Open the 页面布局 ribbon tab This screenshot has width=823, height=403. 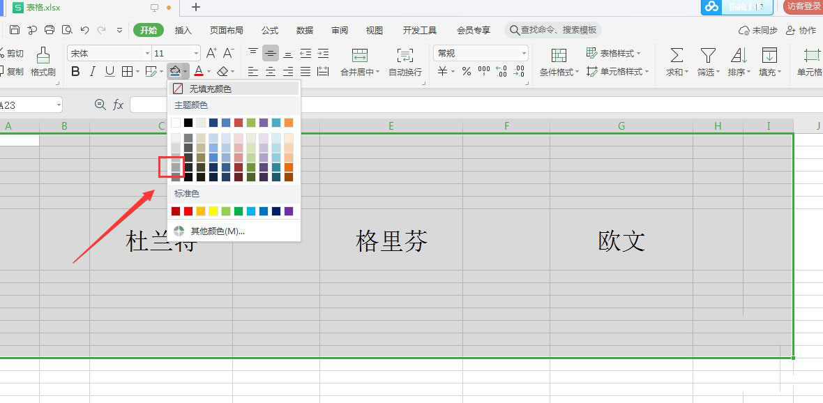[226, 31]
